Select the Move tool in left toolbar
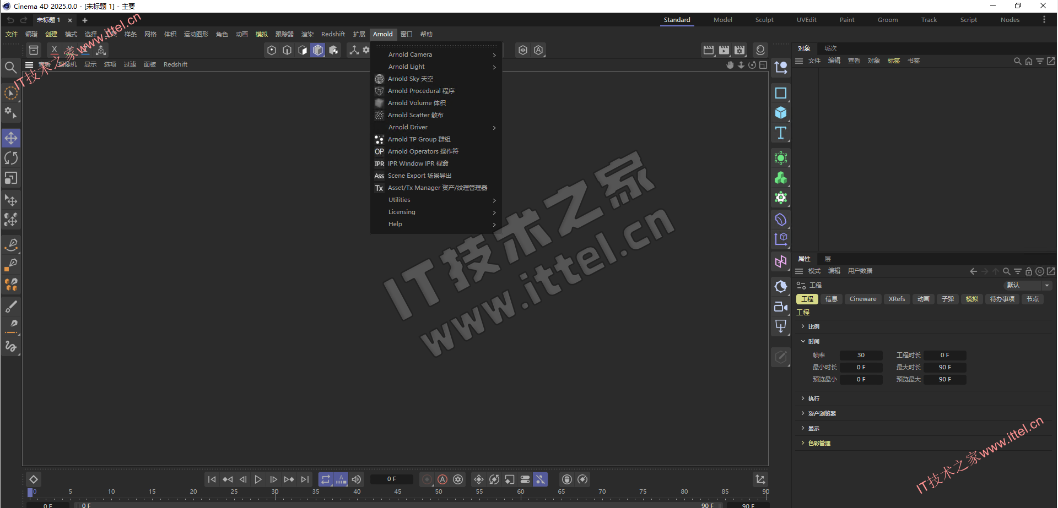Image resolution: width=1058 pixels, height=508 pixels. click(x=11, y=138)
